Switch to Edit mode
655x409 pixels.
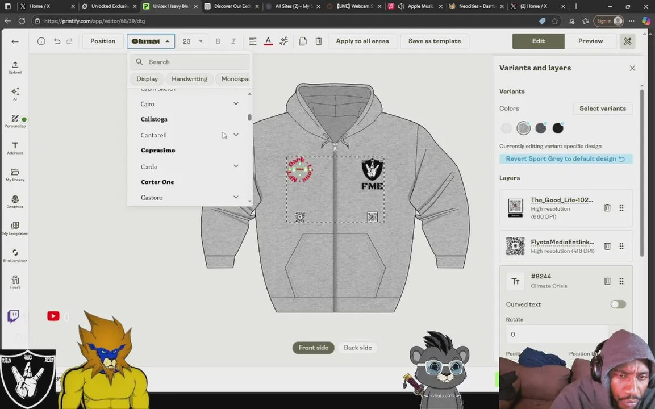pos(538,41)
